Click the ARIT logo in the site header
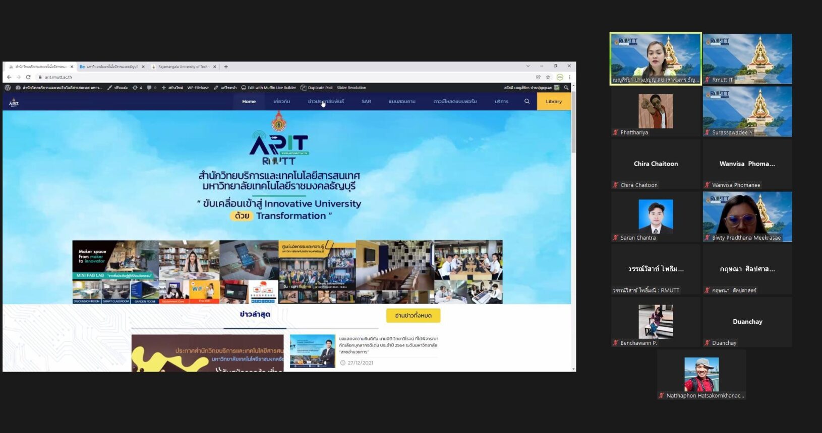 pyautogui.click(x=14, y=102)
